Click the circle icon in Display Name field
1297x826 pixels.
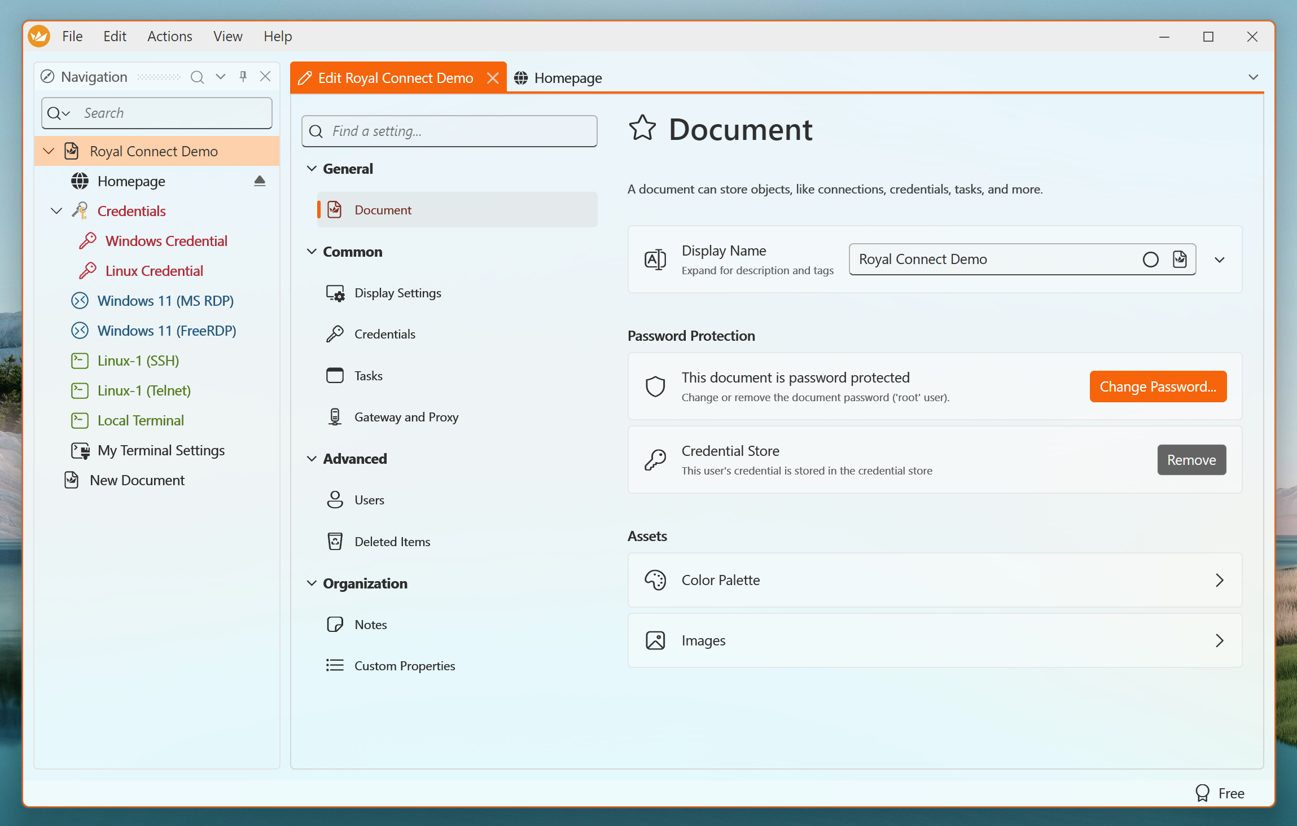(1150, 260)
